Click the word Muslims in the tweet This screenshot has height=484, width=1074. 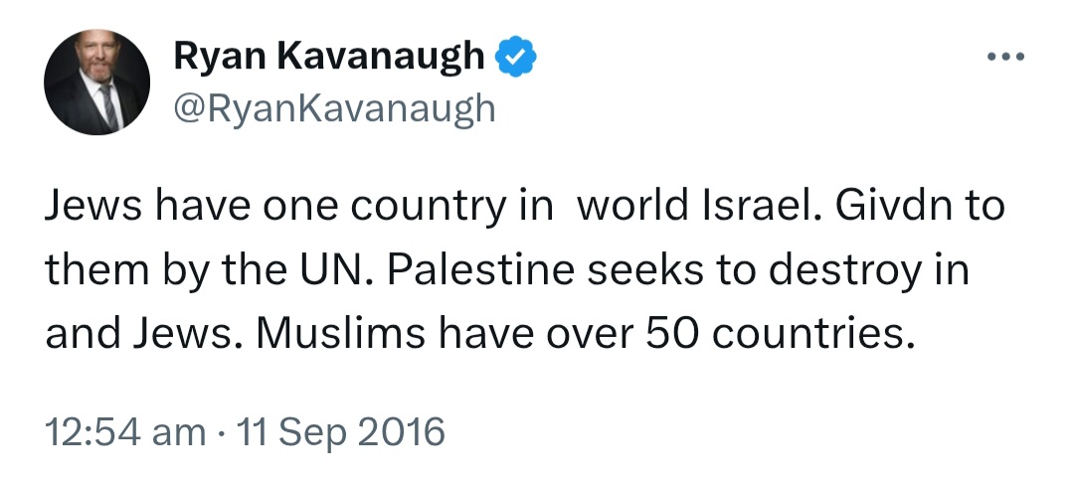tap(340, 333)
